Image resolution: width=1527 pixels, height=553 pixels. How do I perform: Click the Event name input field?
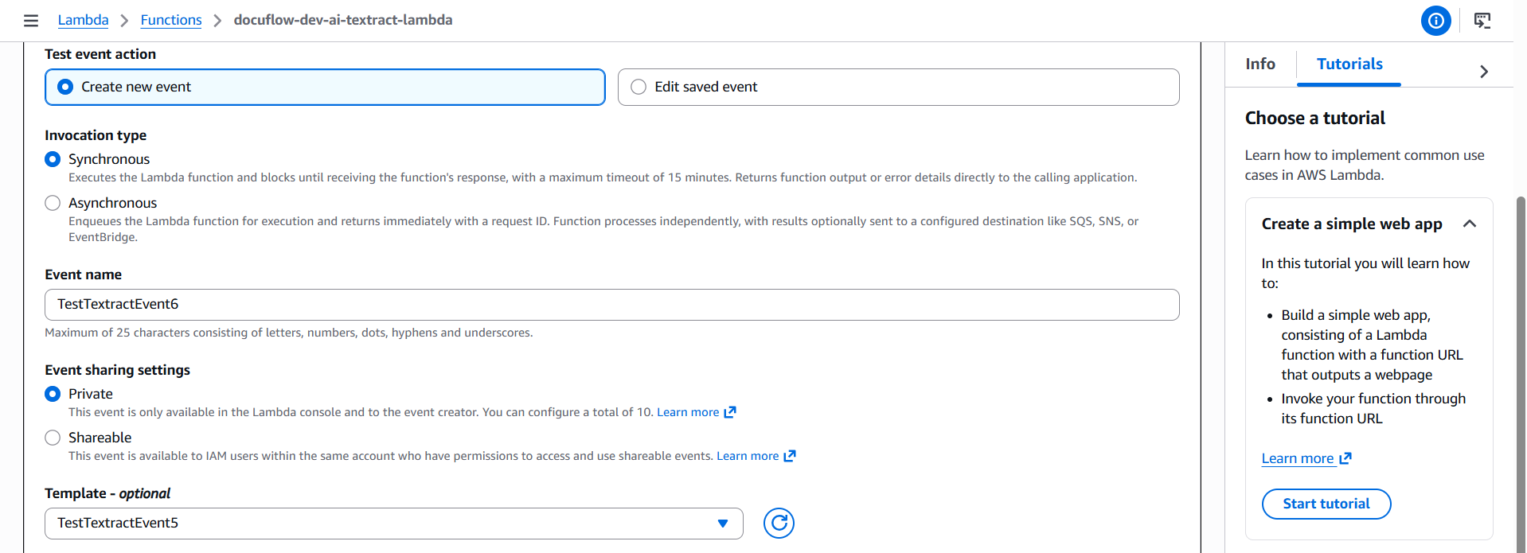pyautogui.click(x=611, y=304)
